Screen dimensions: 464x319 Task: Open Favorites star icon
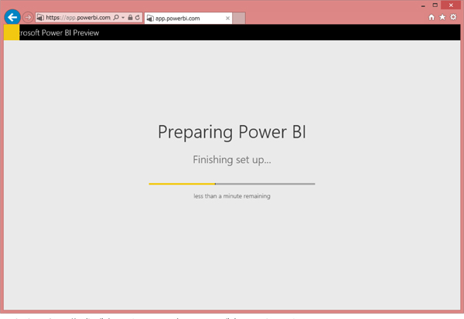coord(442,18)
